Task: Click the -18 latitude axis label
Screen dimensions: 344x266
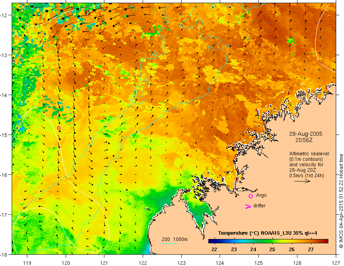Action: [x=4, y=254]
